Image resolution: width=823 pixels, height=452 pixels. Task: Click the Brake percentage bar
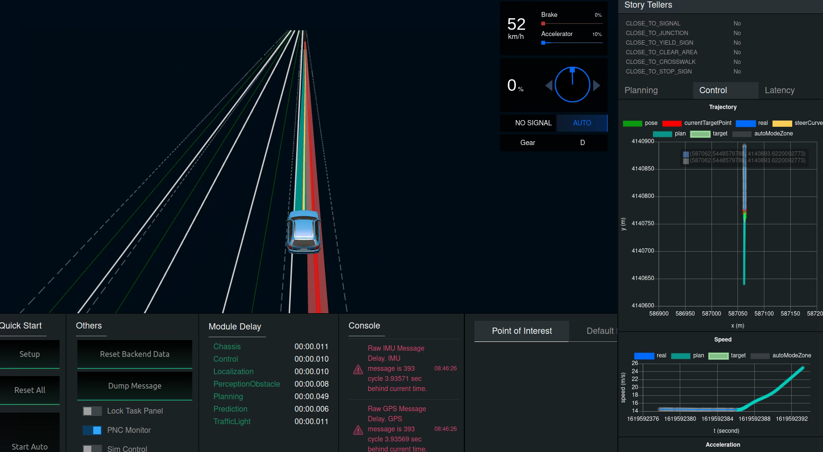click(572, 24)
